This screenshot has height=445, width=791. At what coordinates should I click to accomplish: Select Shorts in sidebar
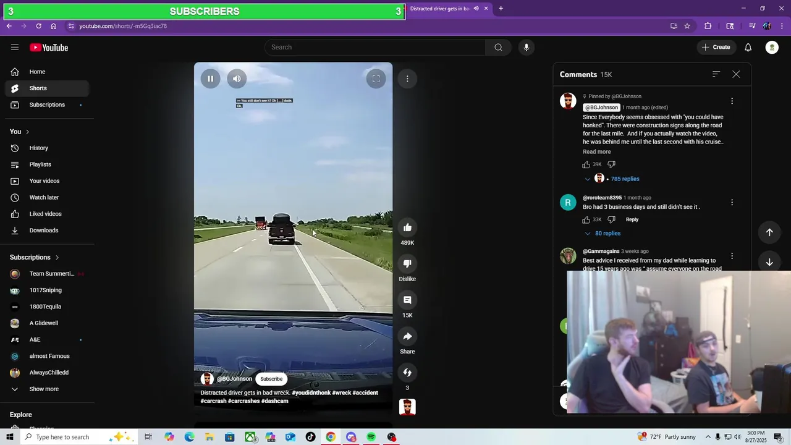pyautogui.click(x=47, y=88)
